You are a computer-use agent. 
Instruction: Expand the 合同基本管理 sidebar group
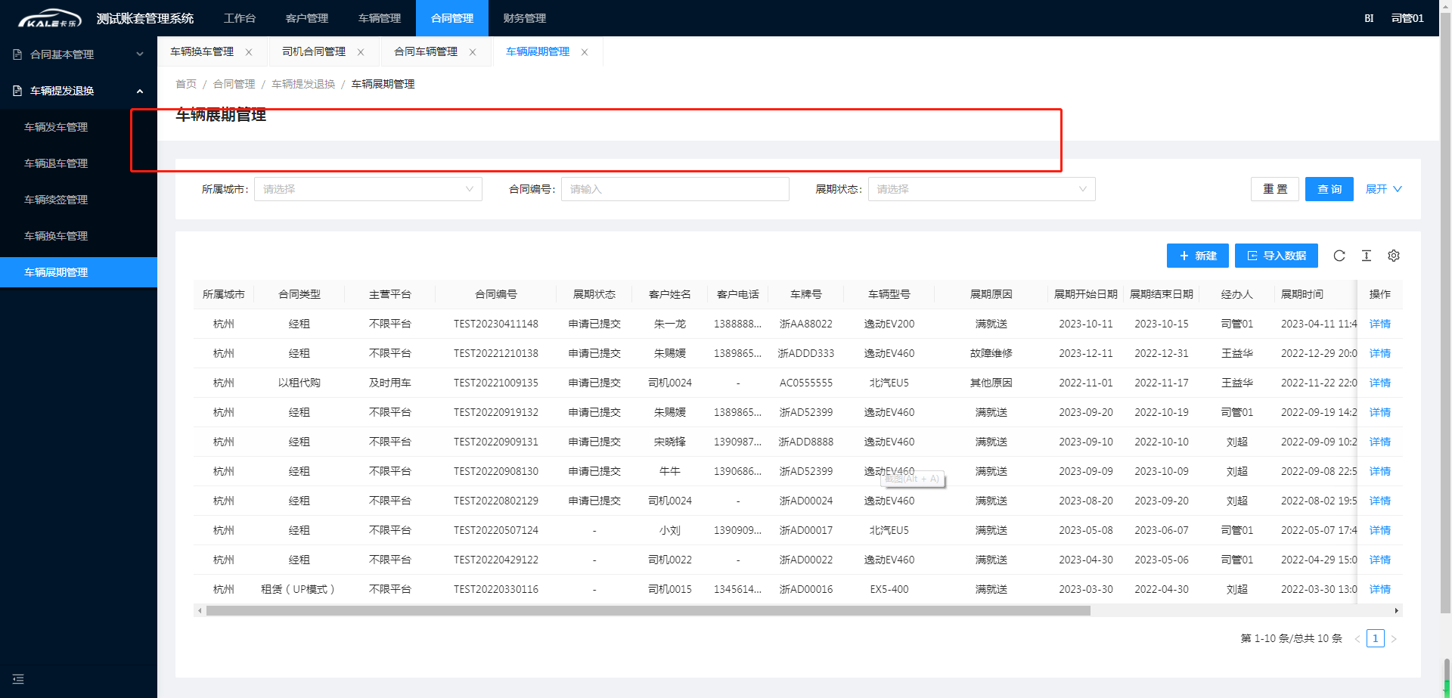(x=79, y=54)
